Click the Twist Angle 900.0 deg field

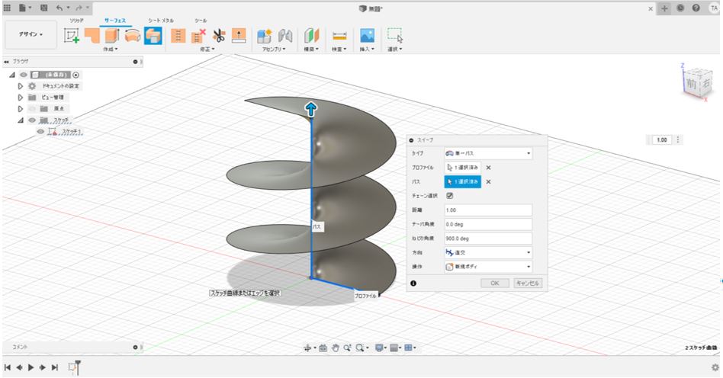[488, 239]
